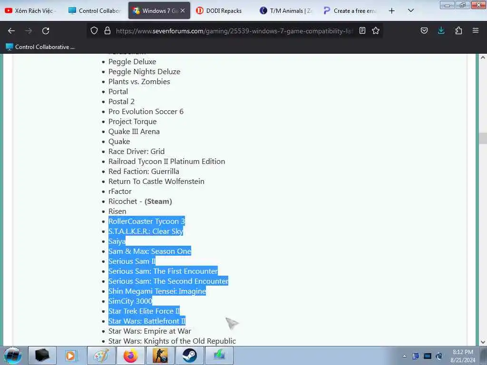487x365 pixels.
Task: Click 'Ricochet - (Steam)' entry
Action: (140, 201)
